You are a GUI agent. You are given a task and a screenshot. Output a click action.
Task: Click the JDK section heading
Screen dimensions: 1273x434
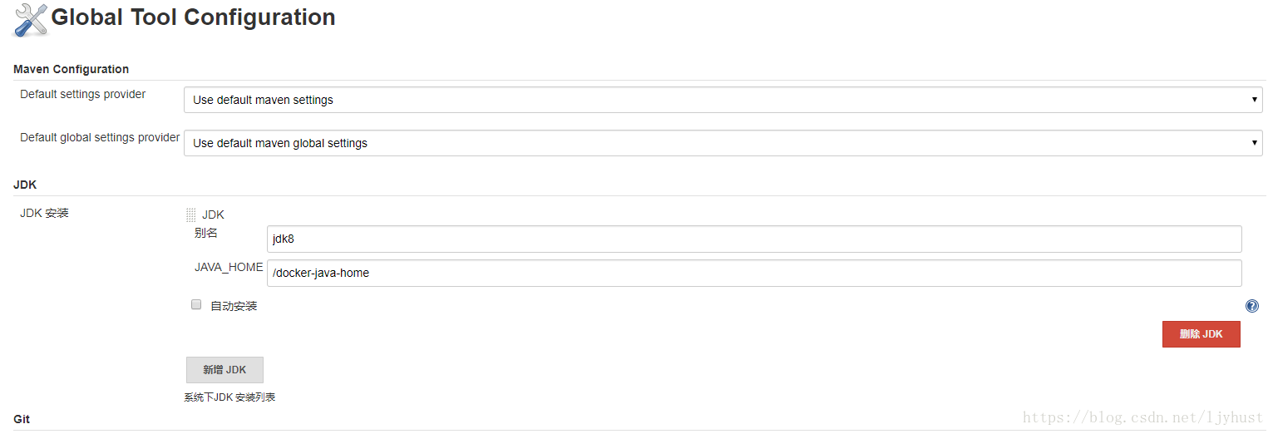pyautogui.click(x=25, y=185)
